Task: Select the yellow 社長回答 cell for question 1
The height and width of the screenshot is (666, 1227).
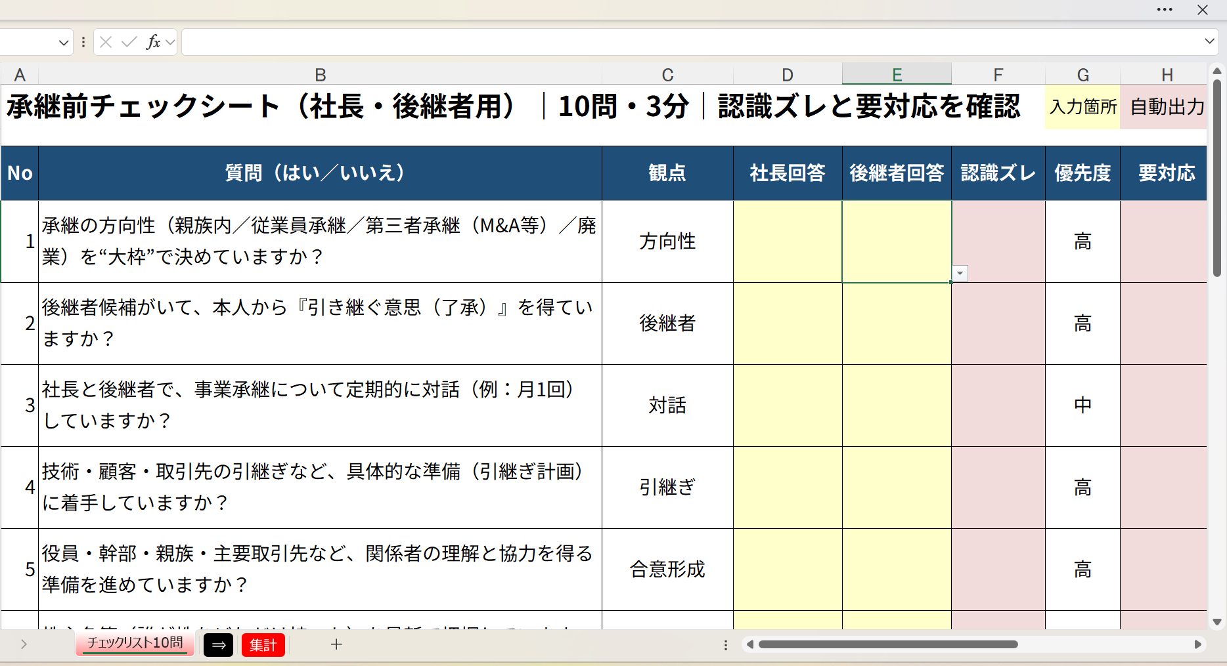Action: point(787,241)
